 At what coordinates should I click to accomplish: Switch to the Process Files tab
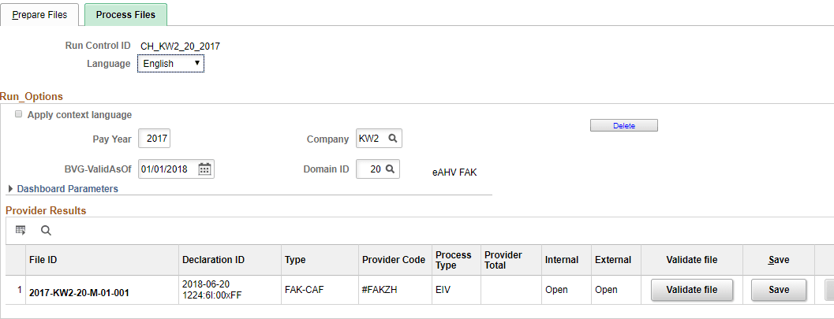(125, 15)
